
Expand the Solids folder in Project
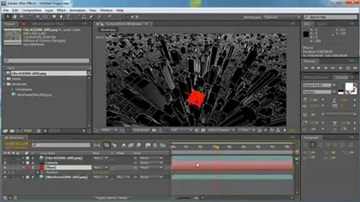pyautogui.click(x=4, y=79)
